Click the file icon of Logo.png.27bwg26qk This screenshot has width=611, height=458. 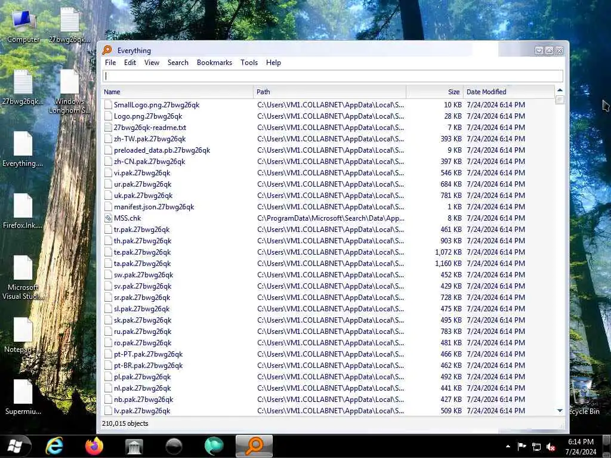pos(109,116)
